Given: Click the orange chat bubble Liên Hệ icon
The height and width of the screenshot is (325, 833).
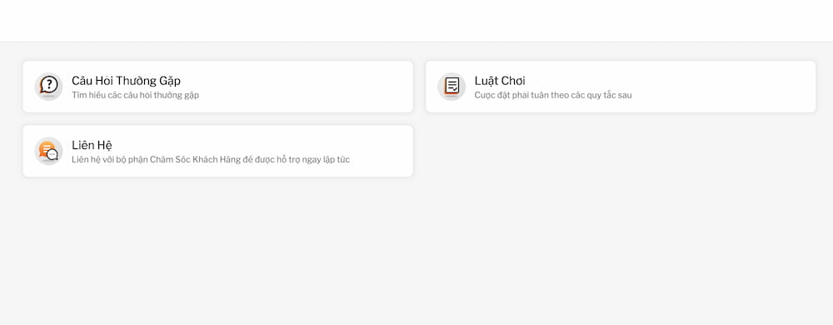Looking at the screenshot, I should 47,148.
